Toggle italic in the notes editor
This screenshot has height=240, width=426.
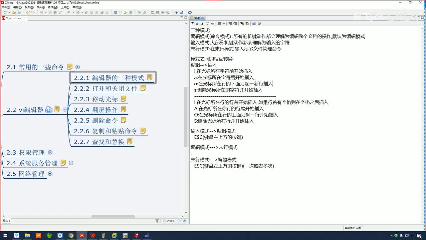pos(202,24)
